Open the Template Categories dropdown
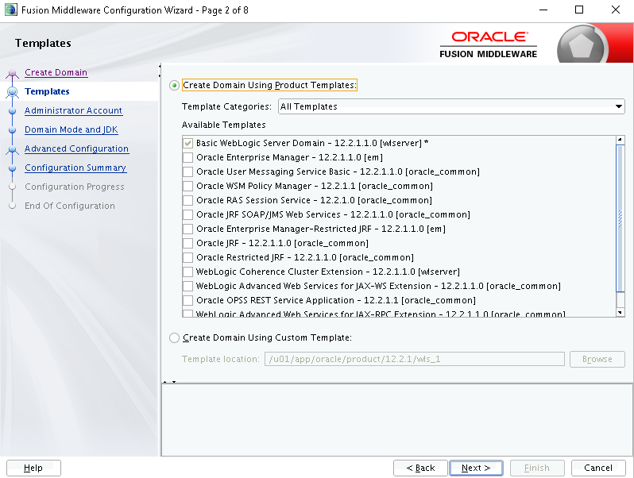 pyautogui.click(x=451, y=106)
